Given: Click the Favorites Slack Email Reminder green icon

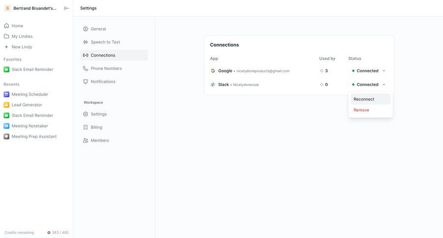Looking at the screenshot, I should point(6,69).
